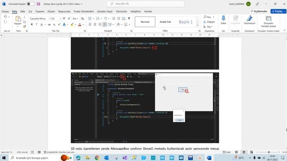Open the numbered list style dropdown
287x161 pixels.
tap(101, 19)
